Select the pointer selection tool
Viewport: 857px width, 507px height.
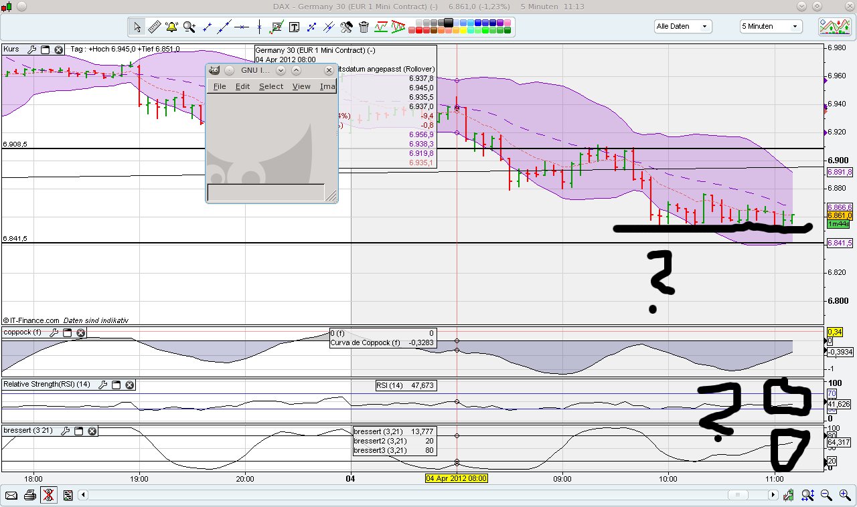(137, 27)
